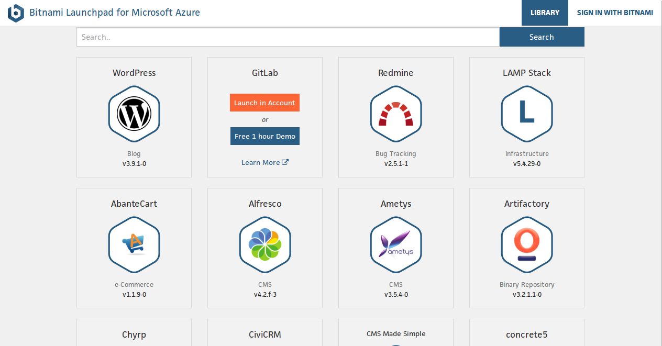Open the Ametys butterfly icon

(x=396, y=244)
